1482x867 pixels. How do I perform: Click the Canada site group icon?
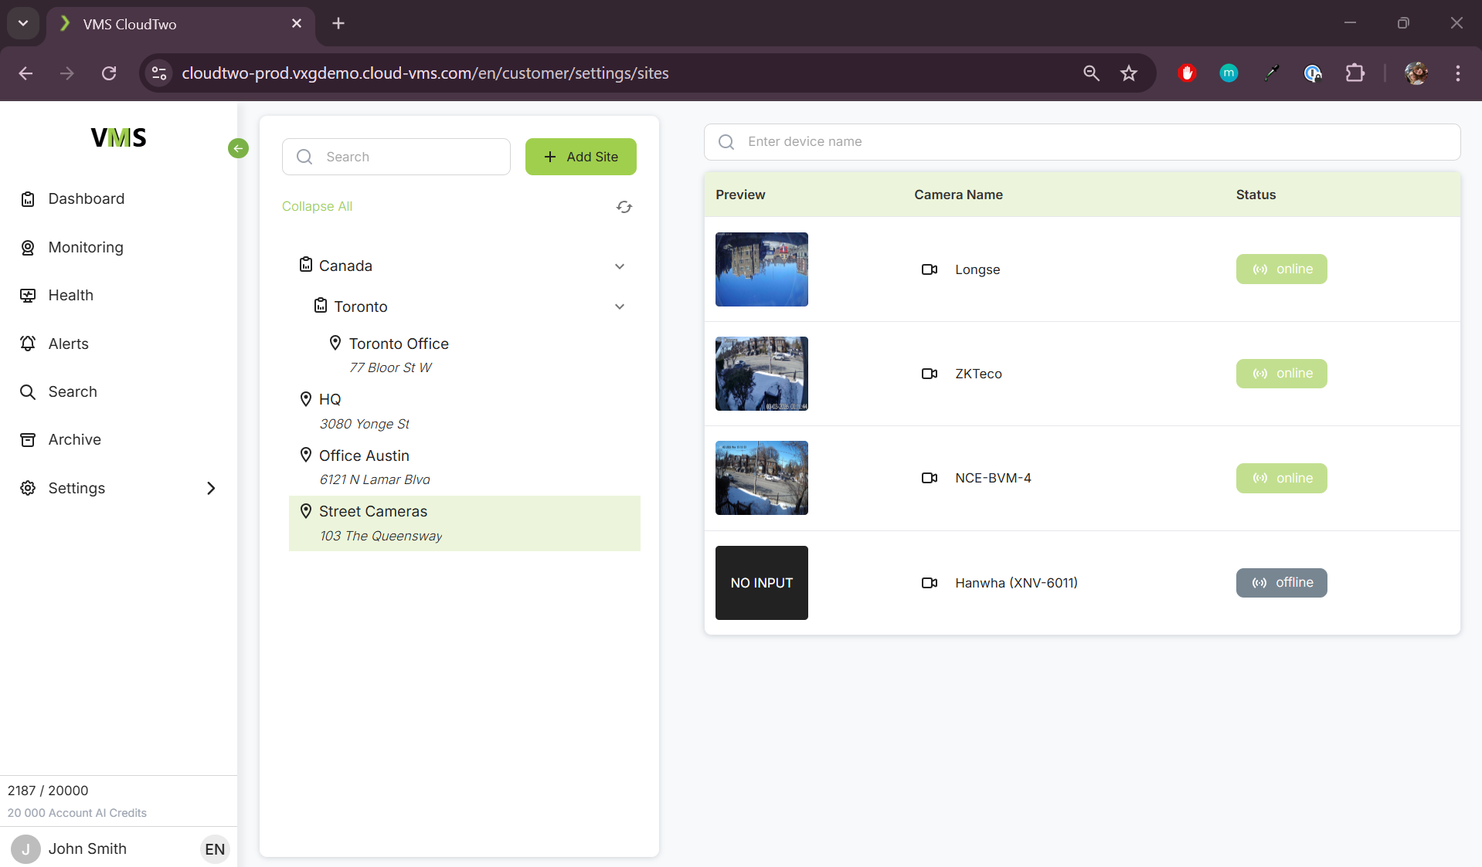[x=306, y=265]
